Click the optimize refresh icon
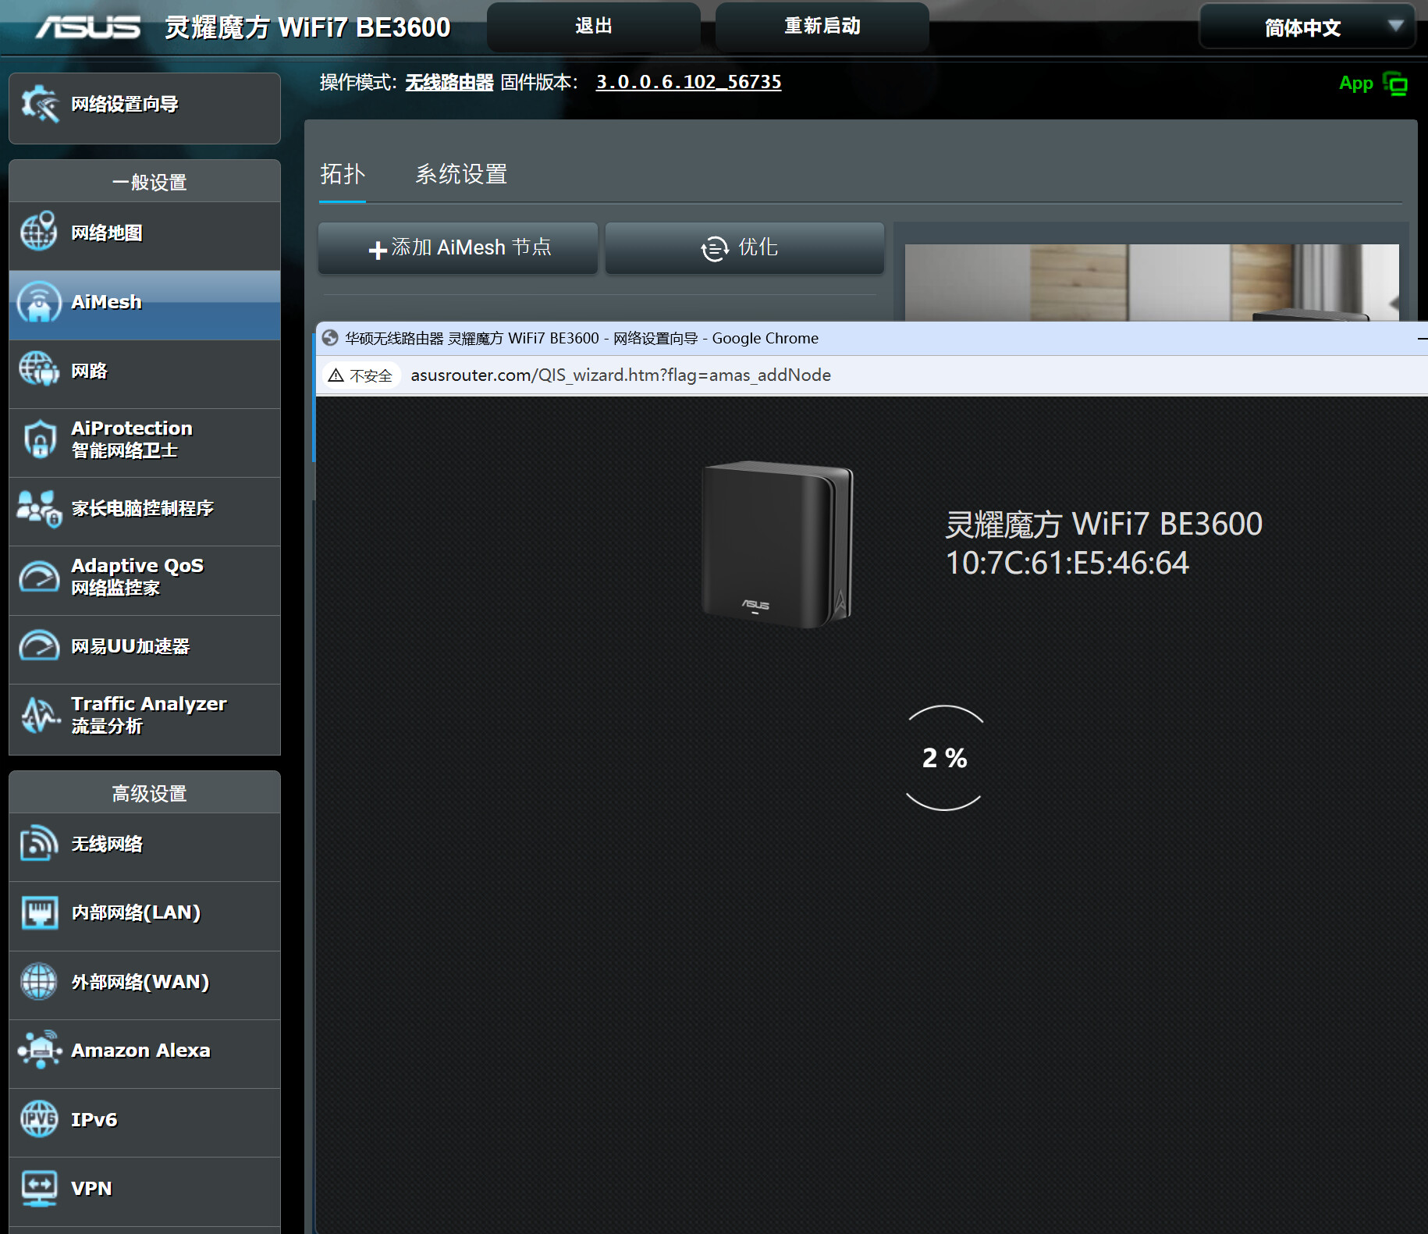1428x1234 pixels. 715,249
